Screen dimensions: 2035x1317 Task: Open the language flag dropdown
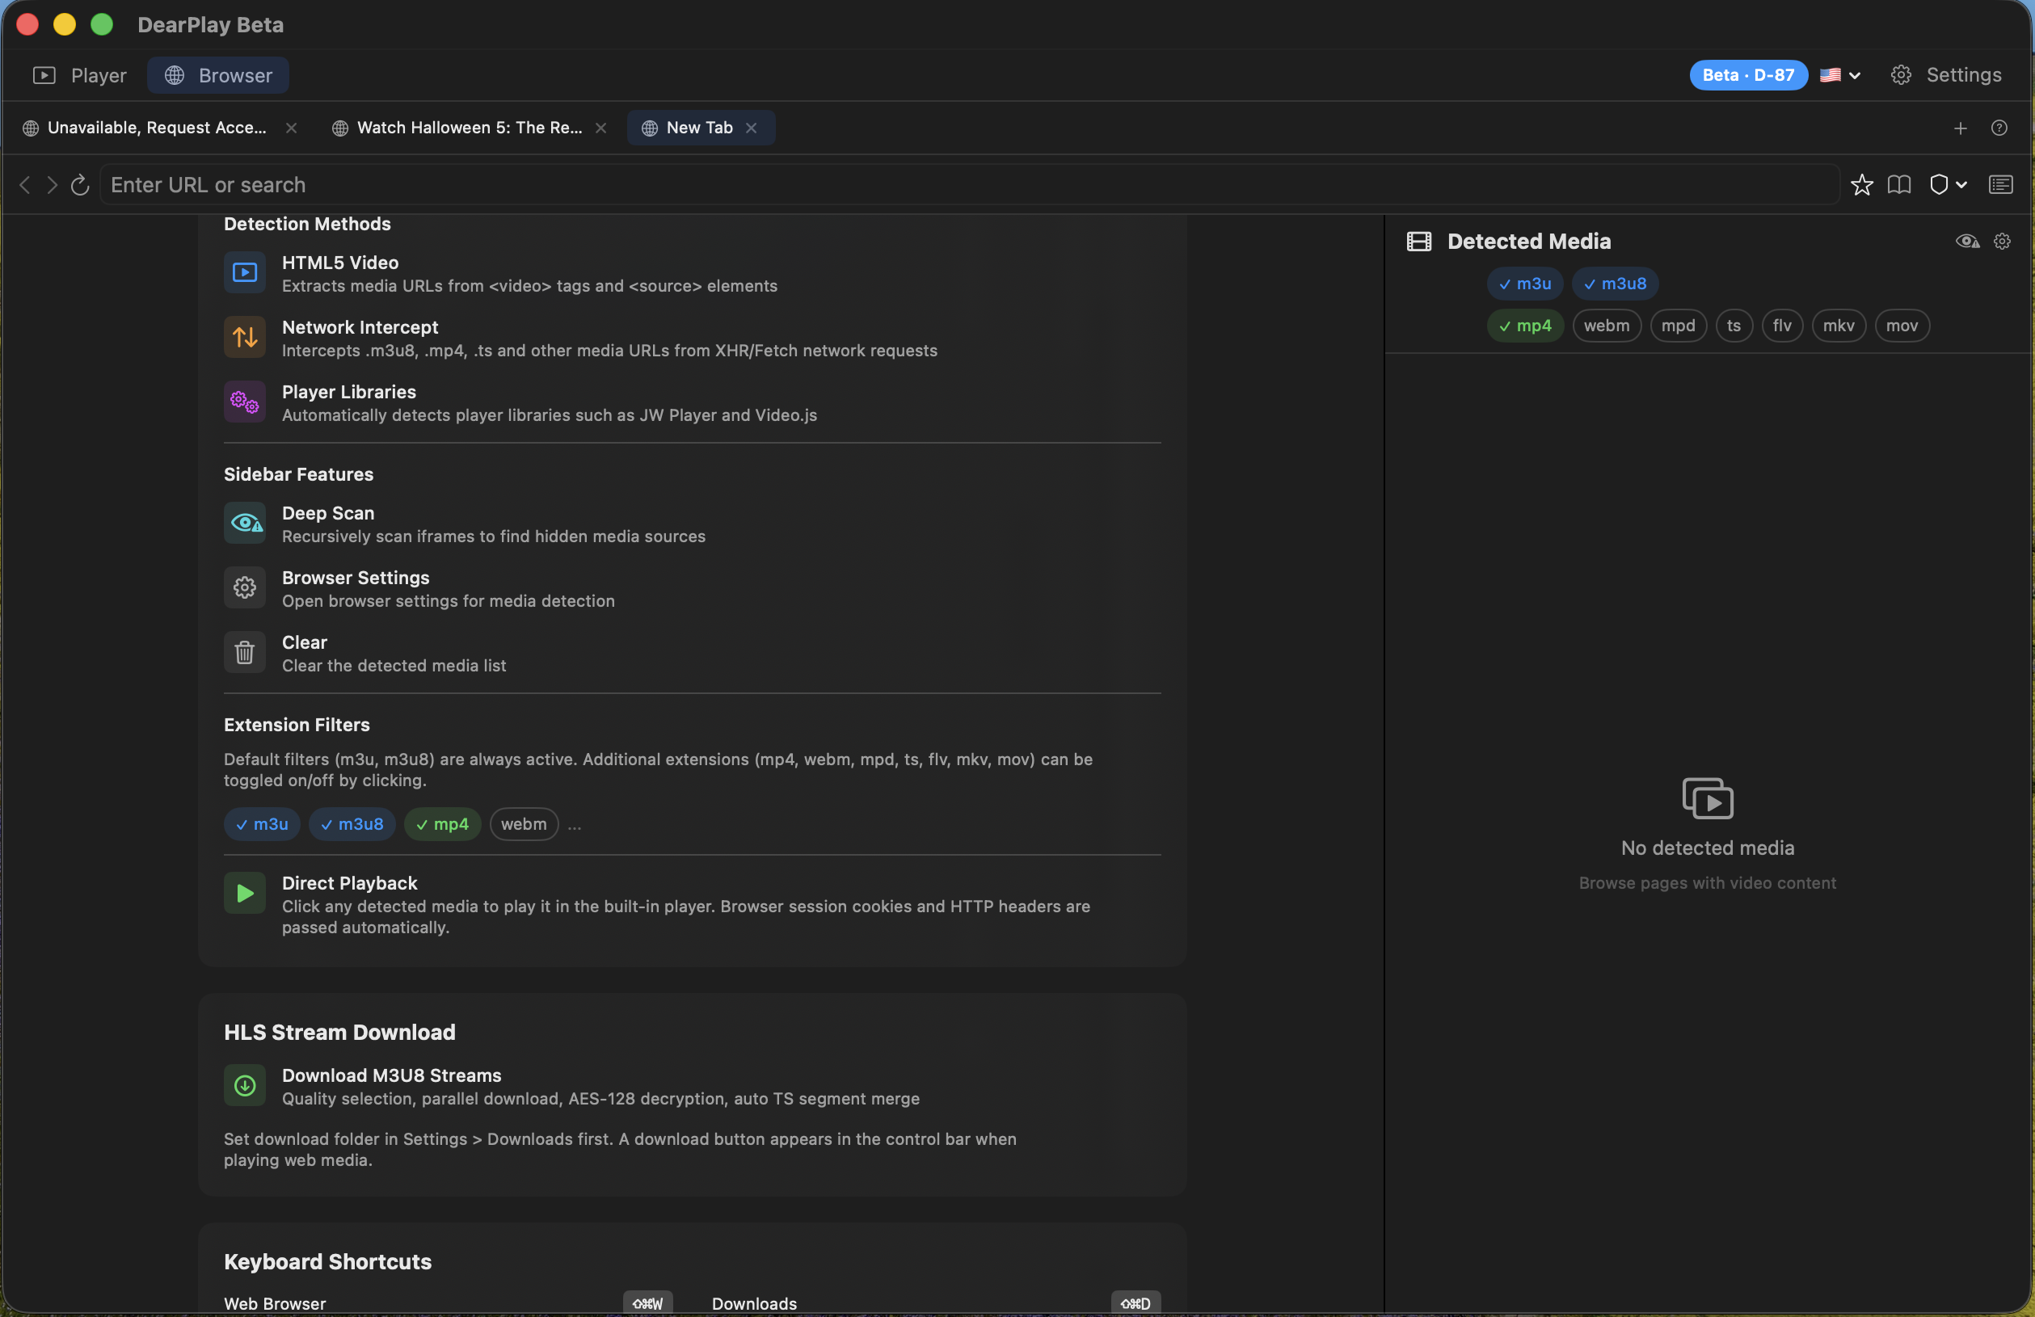pyautogui.click(x=1839, y=75)
